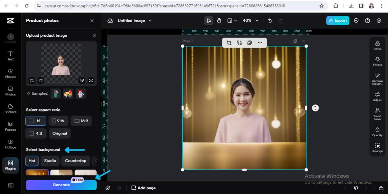Replace the uploaded product image
The height and width of the screenshot is (194, 388).
pos(32,80)
